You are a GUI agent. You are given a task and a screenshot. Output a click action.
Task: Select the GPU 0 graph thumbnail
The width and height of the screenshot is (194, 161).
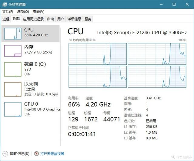[x=13, y=109]
